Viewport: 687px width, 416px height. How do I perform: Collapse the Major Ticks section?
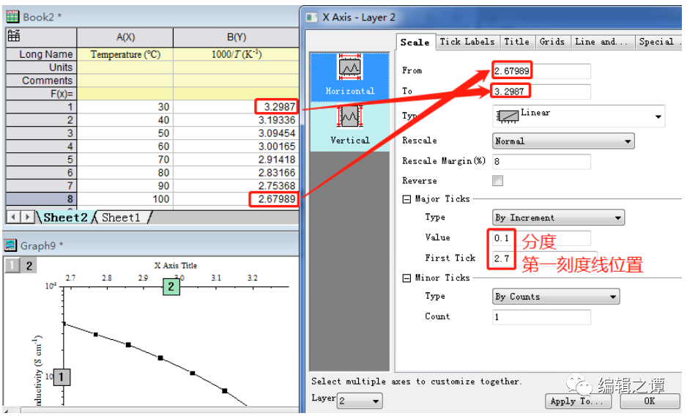point(406,199)
